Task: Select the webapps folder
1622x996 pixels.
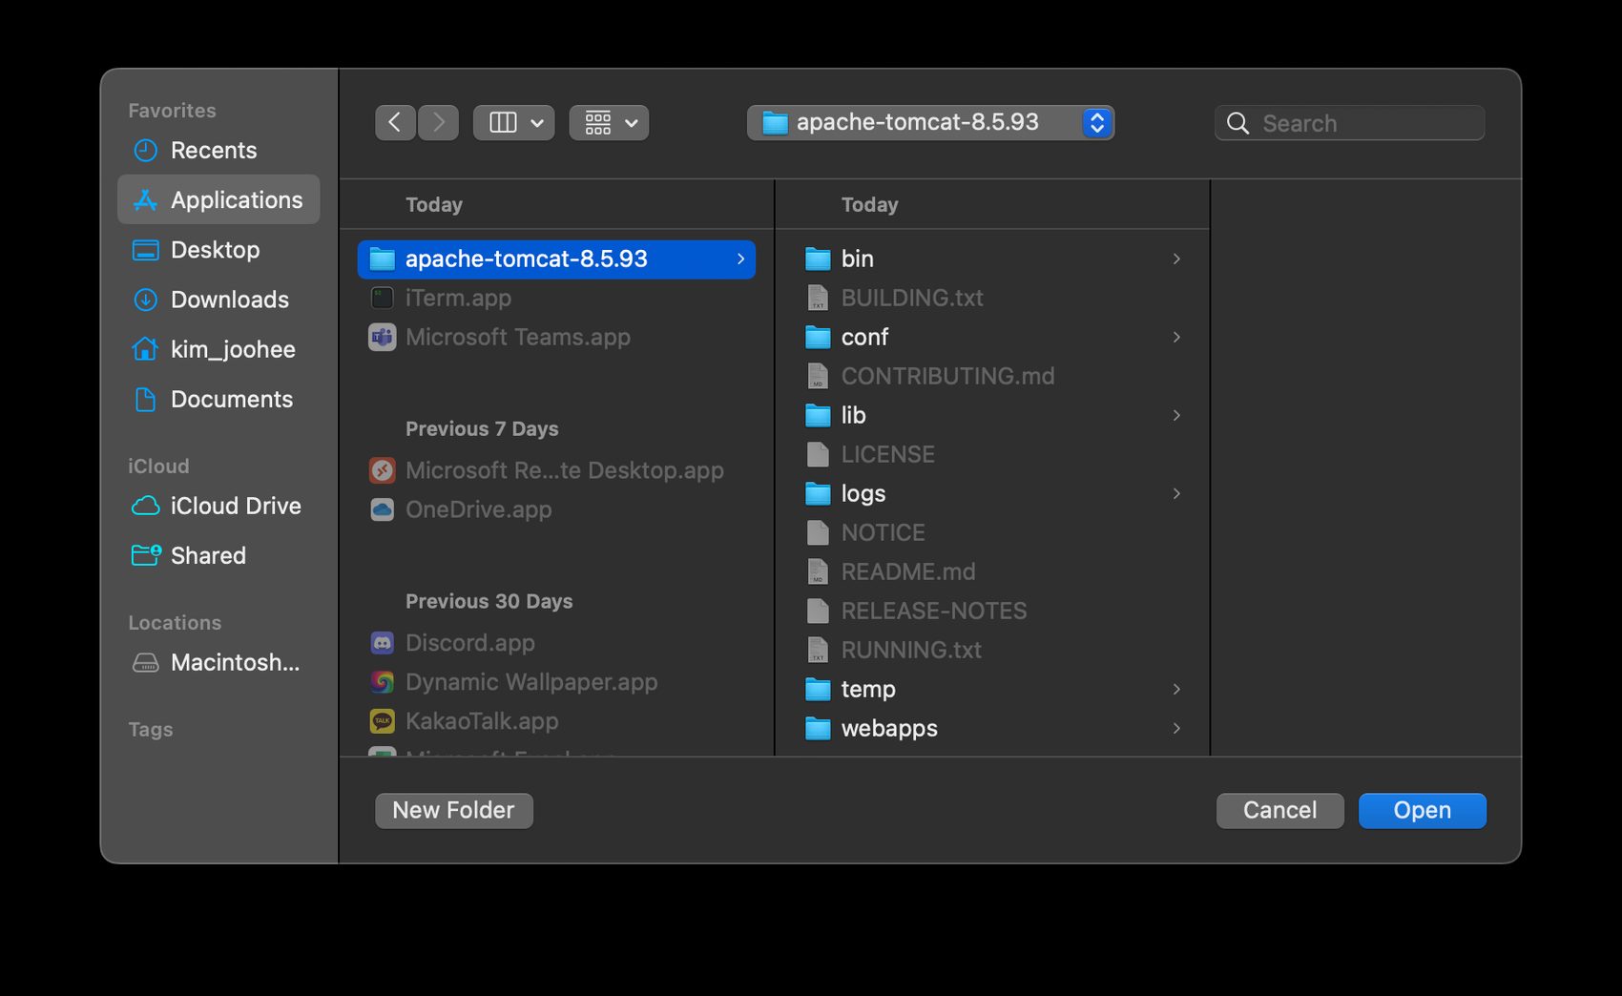Action: click(x=888, y=728)
